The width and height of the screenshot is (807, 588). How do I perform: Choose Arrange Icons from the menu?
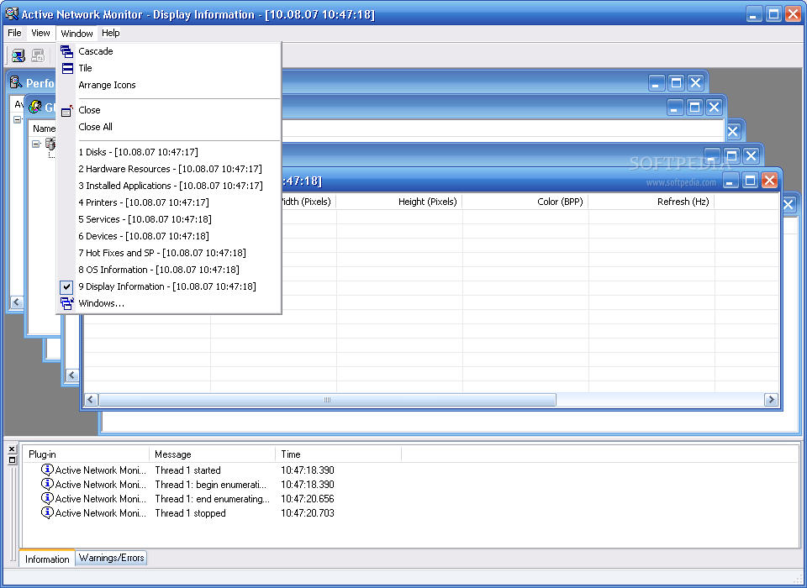coord(168,85)
